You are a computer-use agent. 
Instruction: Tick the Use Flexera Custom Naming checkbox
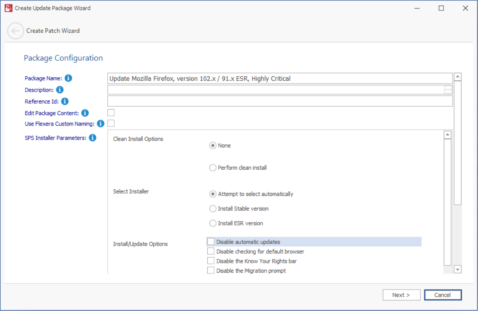(111, 123)
